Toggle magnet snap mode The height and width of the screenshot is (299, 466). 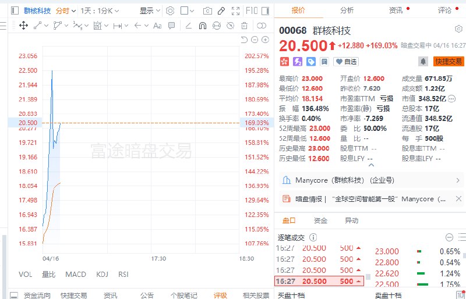[x=202, y=26]
